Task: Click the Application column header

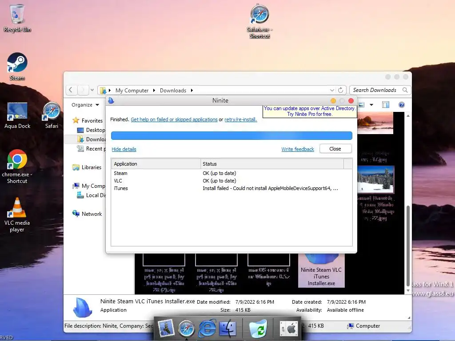Action: pos(156,164)
